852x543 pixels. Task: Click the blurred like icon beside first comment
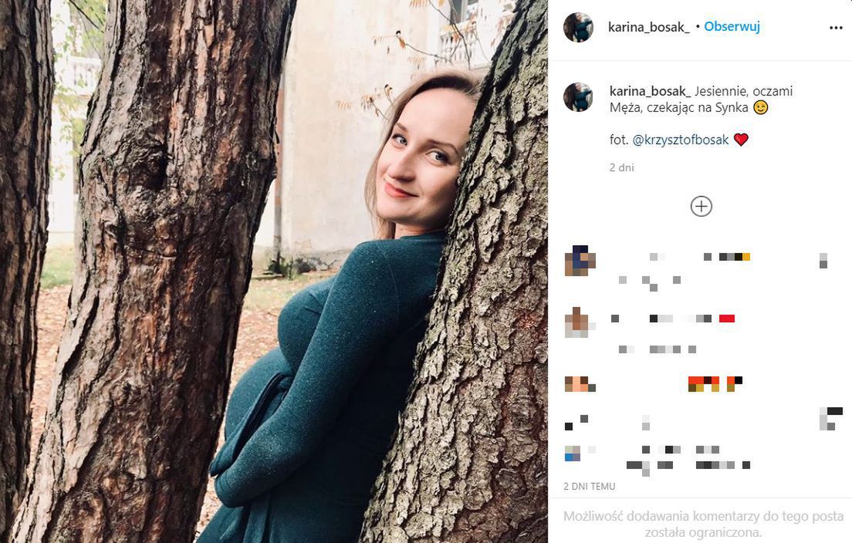pos(823,260)
